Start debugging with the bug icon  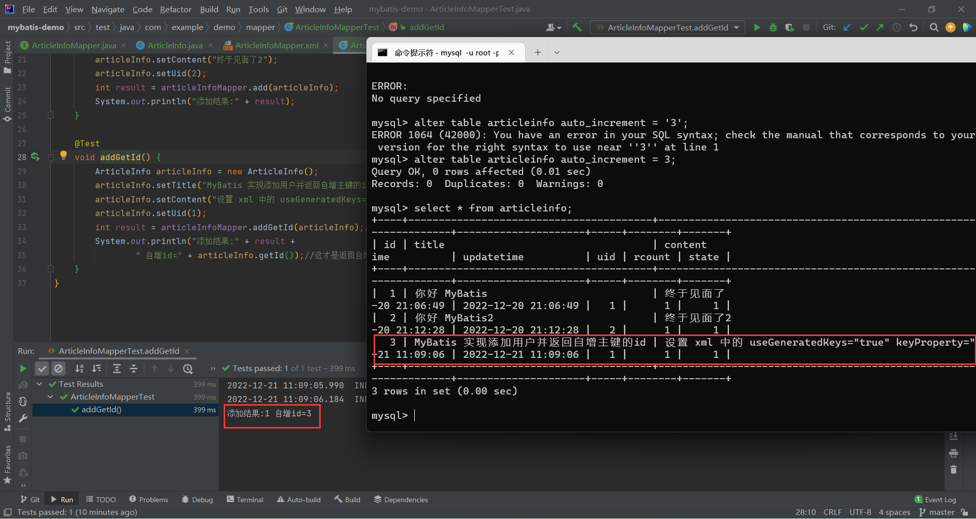click(773, 27)
